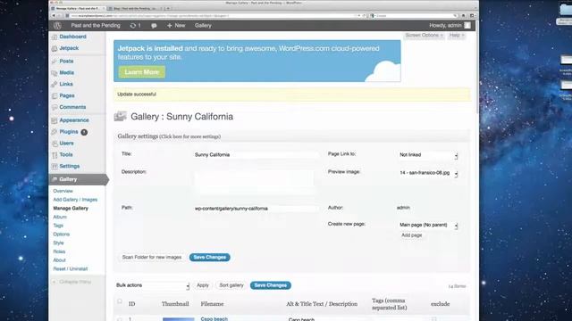Click the Add page button

[x=411, y=235]
